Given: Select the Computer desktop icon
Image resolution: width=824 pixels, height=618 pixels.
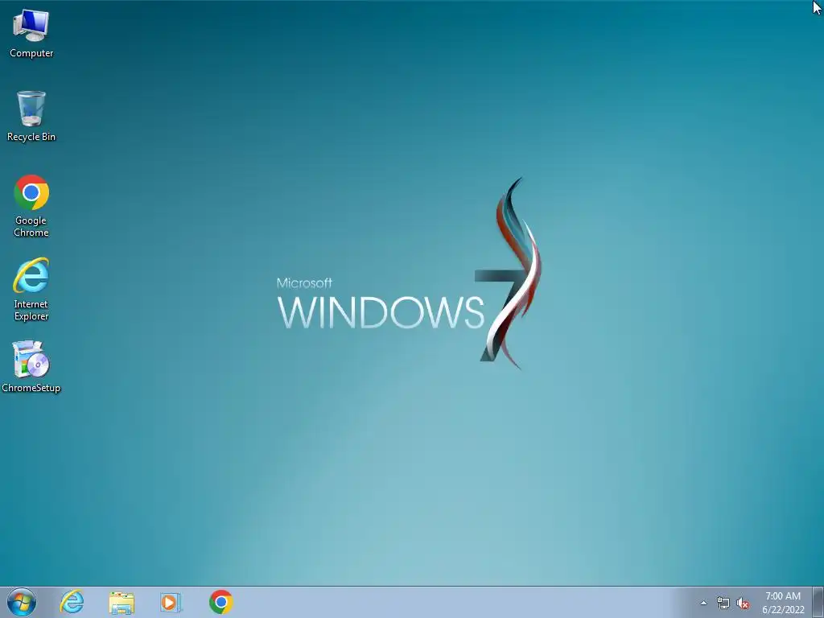Looking at the screenshot, I should coord(31,33).
